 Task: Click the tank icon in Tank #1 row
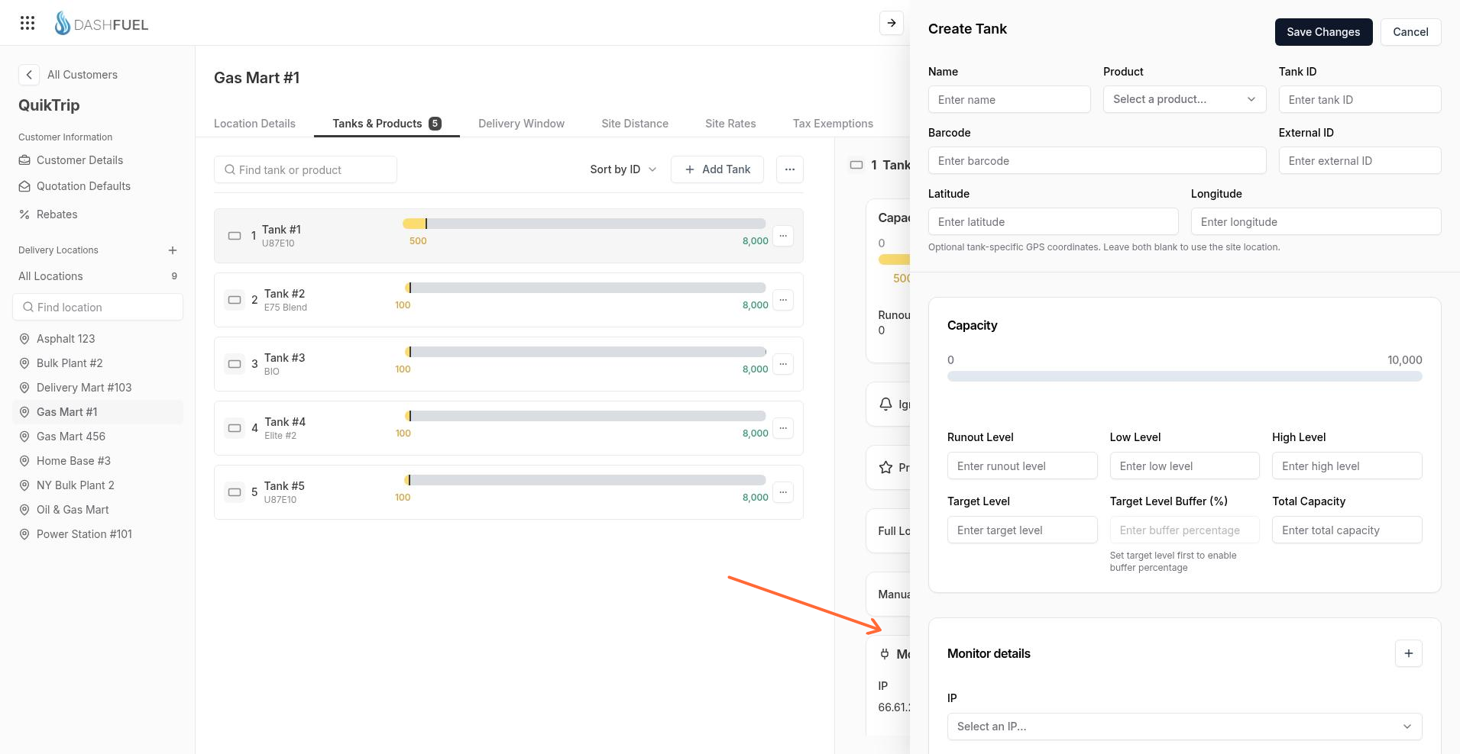tap(235, 236)
